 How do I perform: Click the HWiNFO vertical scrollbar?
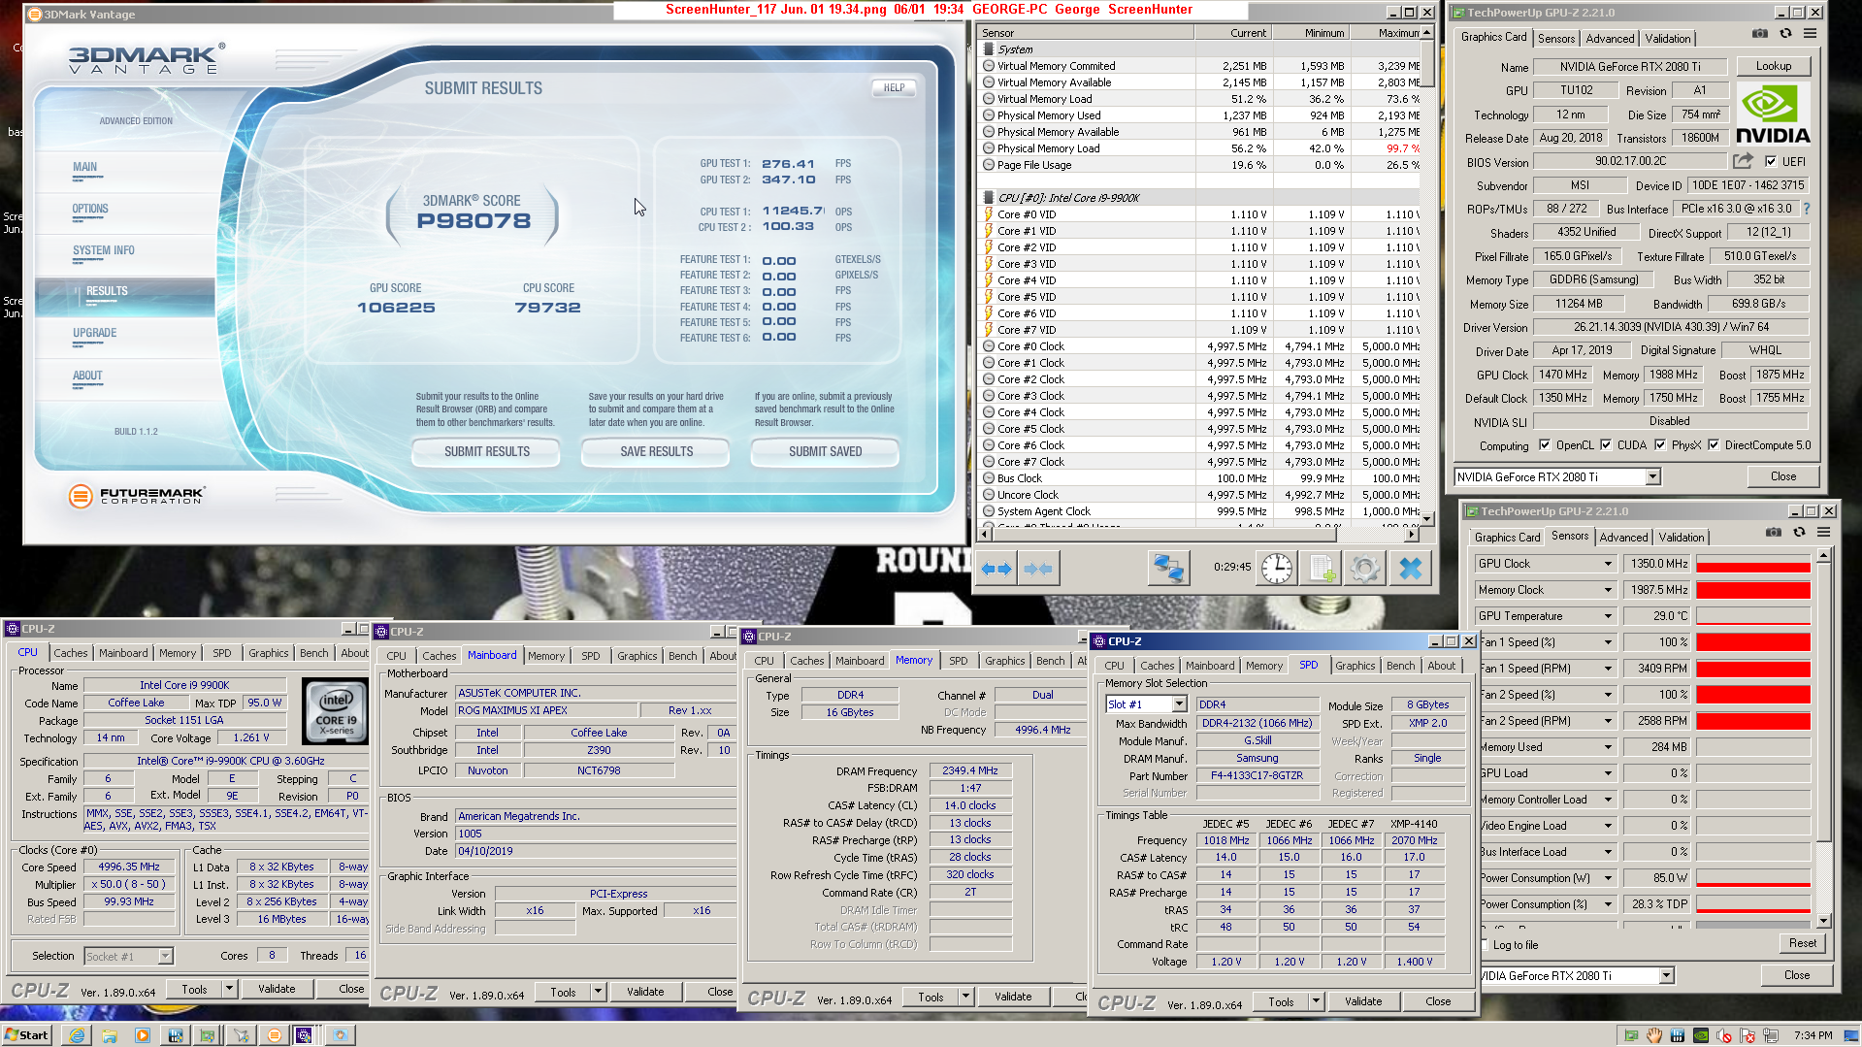click(x=1427, y=276)
